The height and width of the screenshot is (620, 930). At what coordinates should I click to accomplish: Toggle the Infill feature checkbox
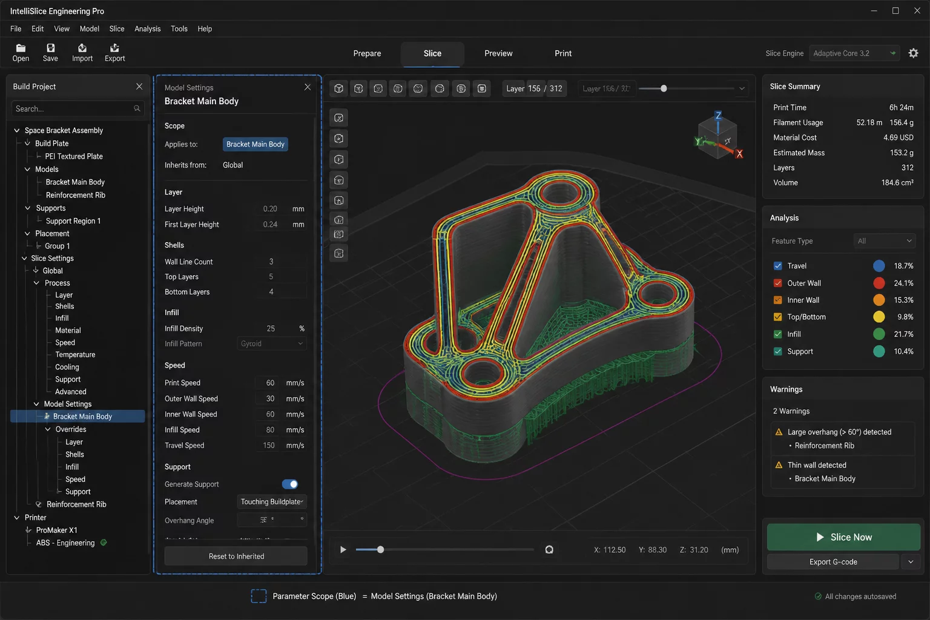click(x=778, y=334)
